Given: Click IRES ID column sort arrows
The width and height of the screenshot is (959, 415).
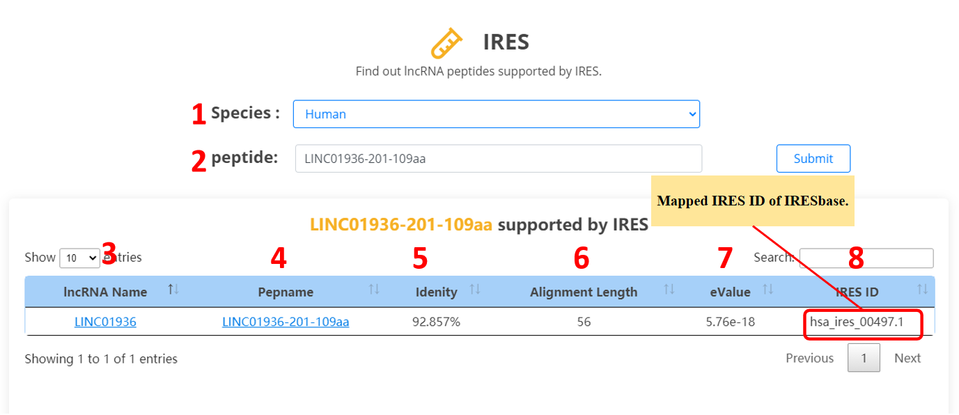Looking at the screenshot, I should (x=922, y=290).
